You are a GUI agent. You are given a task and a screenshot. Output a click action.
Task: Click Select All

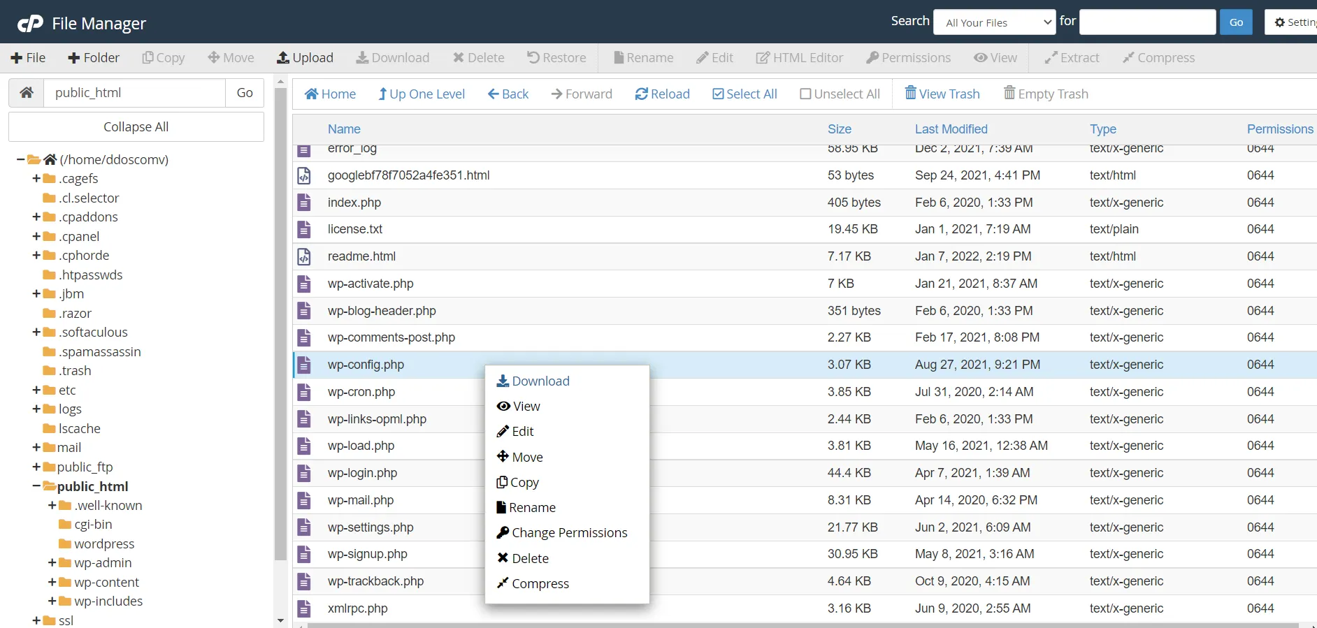(x=744, y=94)
